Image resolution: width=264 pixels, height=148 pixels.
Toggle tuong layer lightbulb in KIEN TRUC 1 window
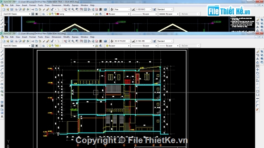(x=47, y=14)
